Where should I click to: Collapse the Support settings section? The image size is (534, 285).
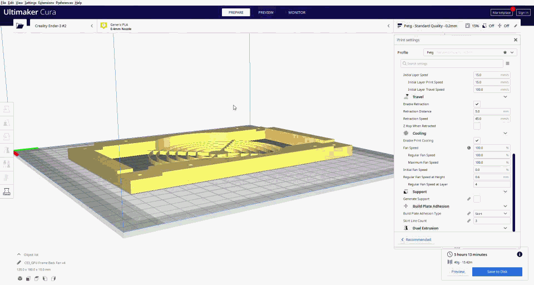tap(505, 191)
